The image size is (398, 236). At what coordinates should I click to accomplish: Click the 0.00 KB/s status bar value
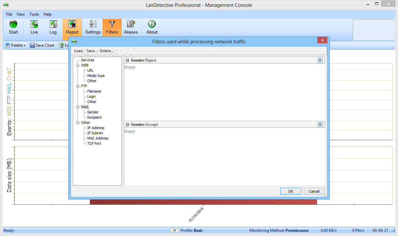[x=329, y=230]
